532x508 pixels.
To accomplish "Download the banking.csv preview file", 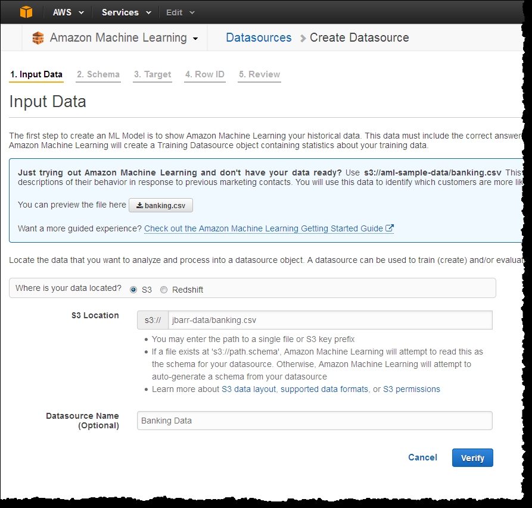I will coord(161,205).
